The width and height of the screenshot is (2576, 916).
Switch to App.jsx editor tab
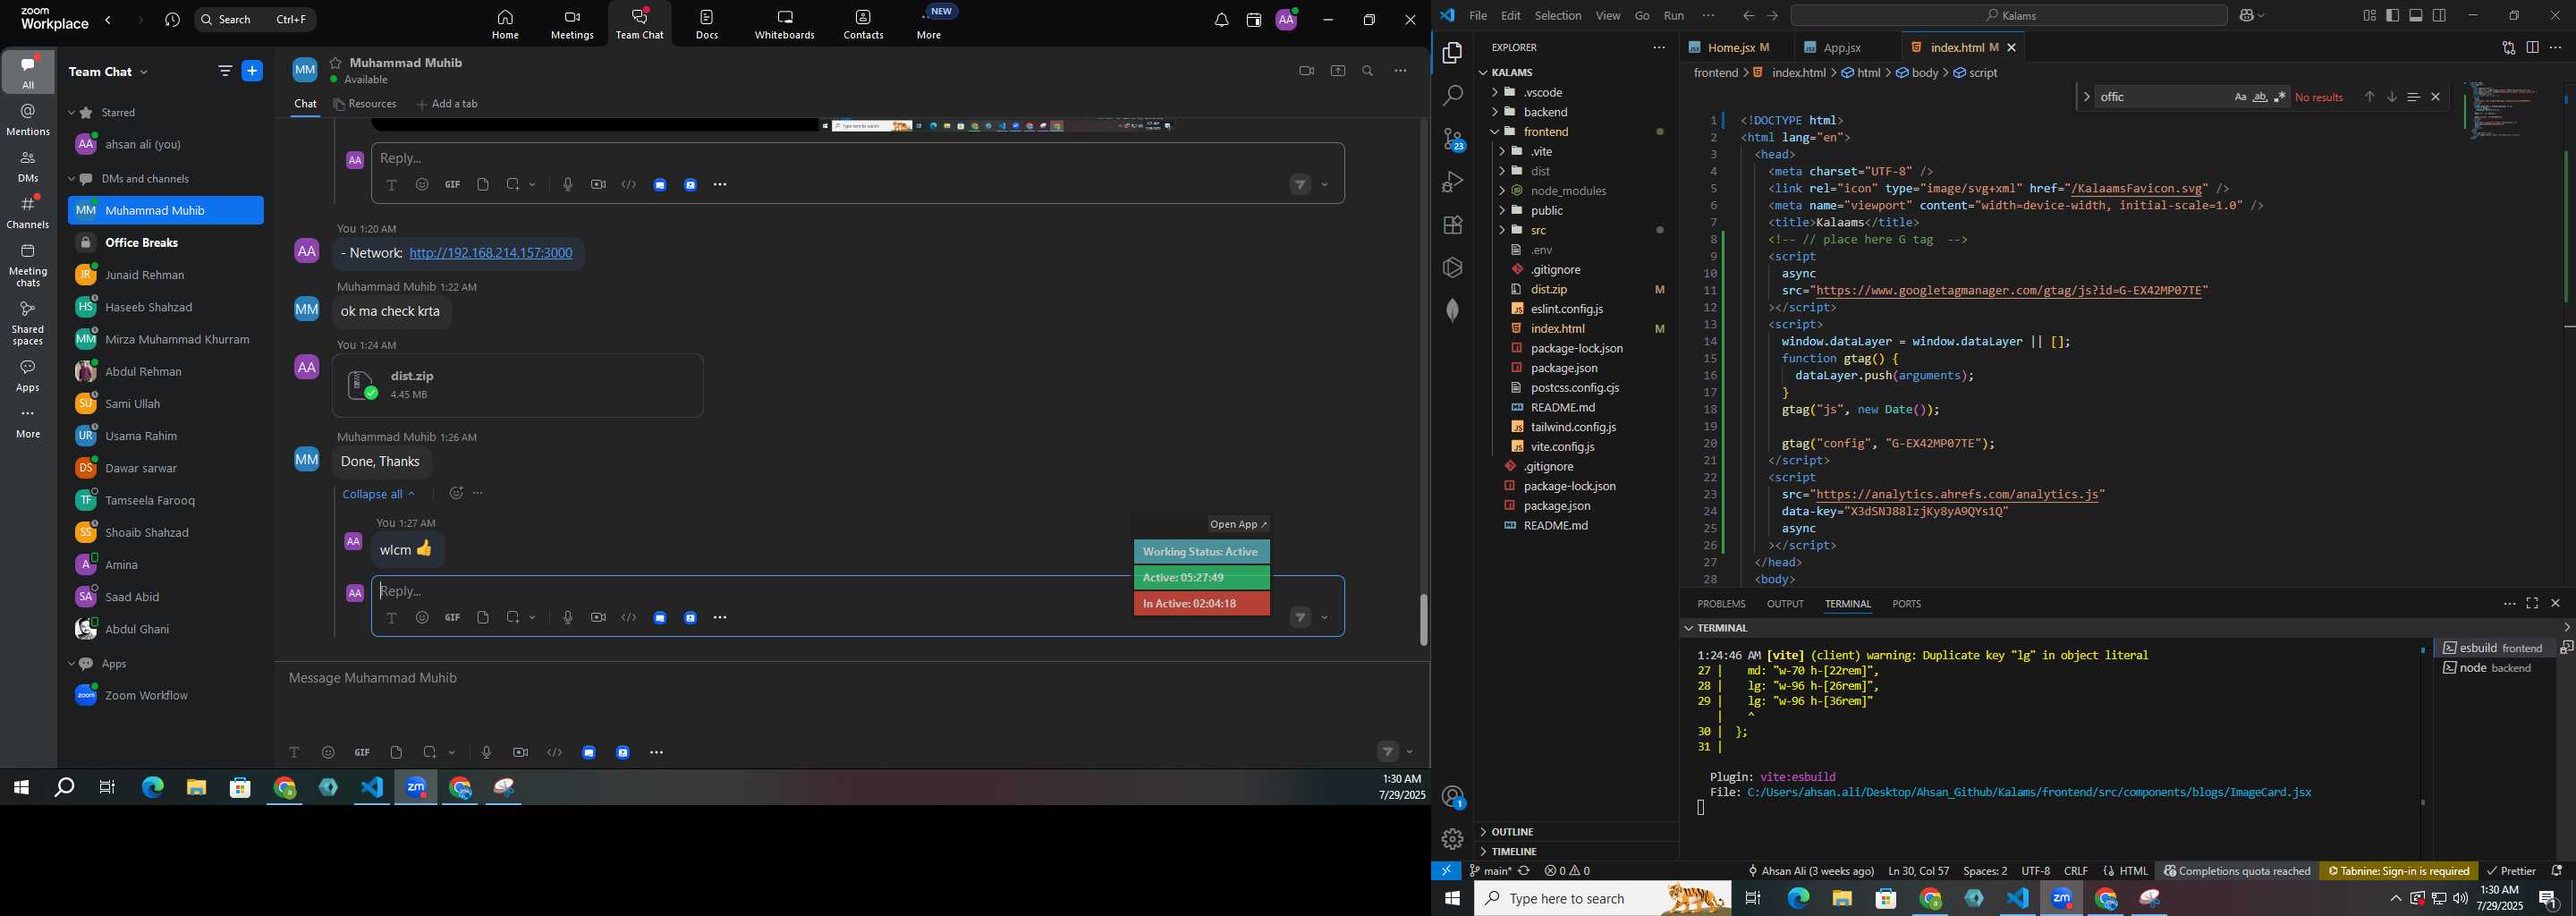1843,47
